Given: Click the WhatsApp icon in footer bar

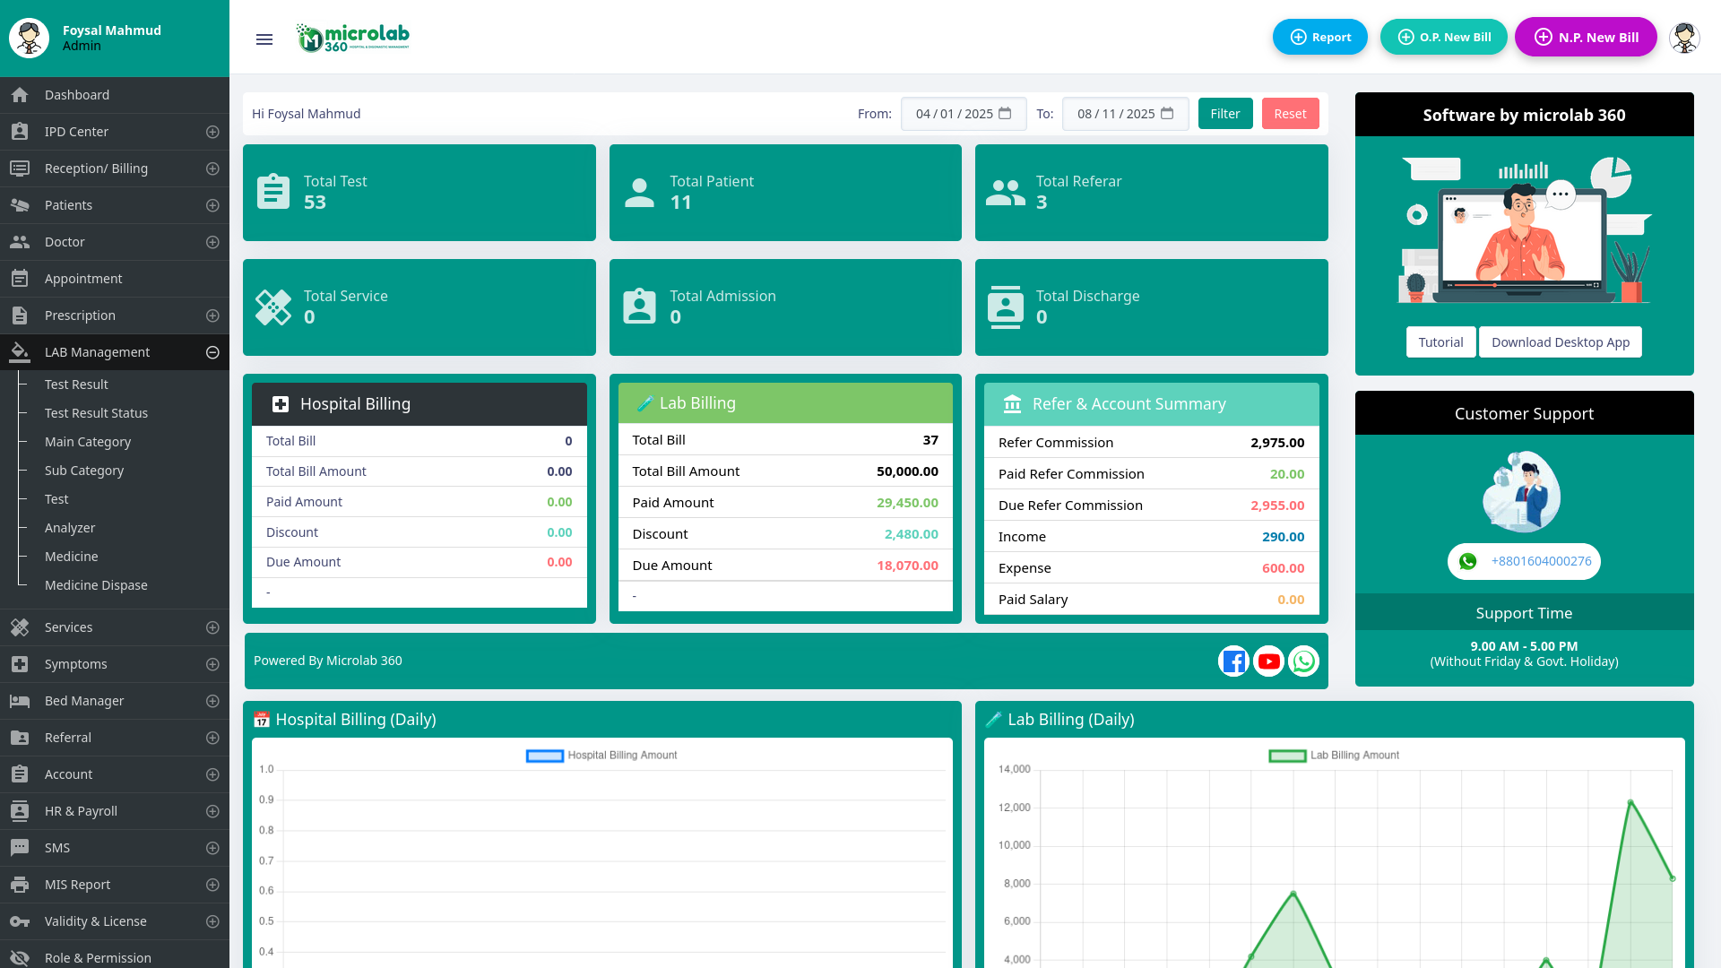Looking at the screenshot, I should click(1303, 661).
